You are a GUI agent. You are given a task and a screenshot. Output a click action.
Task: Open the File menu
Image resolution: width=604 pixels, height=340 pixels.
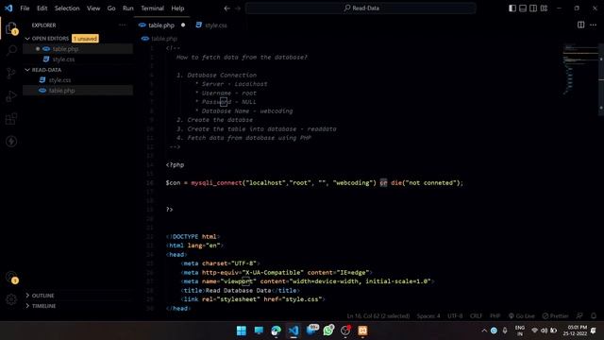coord(25,8)
